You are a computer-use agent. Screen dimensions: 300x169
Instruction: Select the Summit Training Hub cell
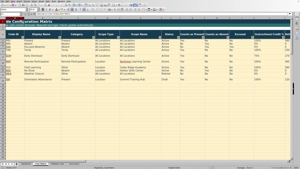coord(140,81)
